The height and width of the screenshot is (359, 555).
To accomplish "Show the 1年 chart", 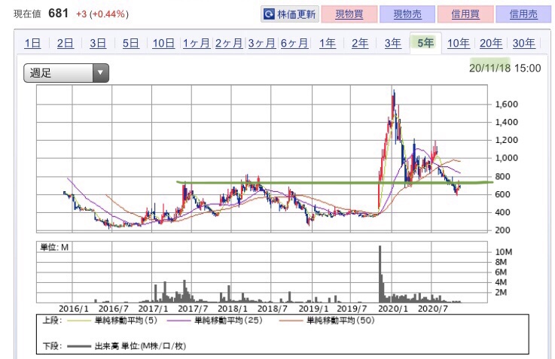I will point(328,43).
